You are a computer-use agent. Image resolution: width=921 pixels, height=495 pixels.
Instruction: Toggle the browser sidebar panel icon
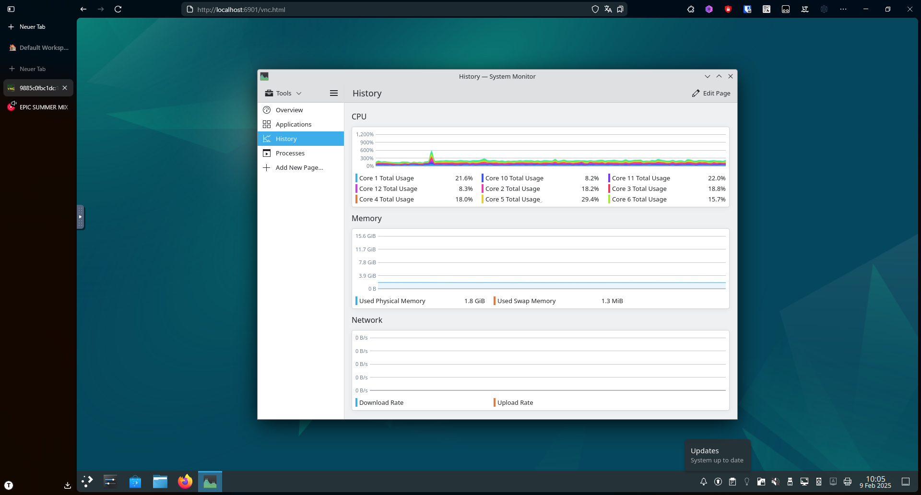[x=11, y=9]
